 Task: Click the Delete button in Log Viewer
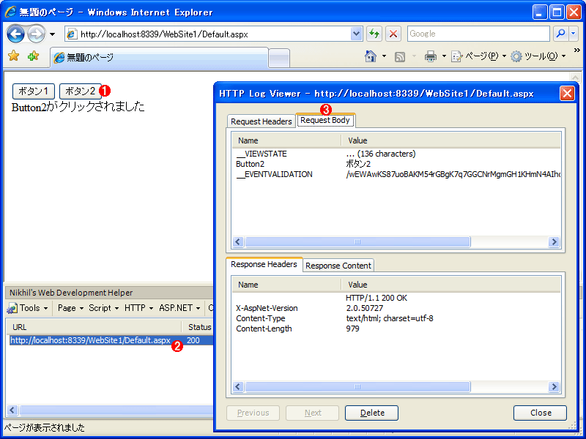(x=371, y=413)
